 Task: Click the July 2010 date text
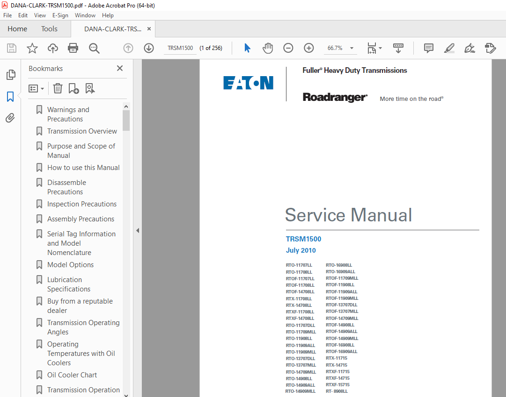[301, 250]
